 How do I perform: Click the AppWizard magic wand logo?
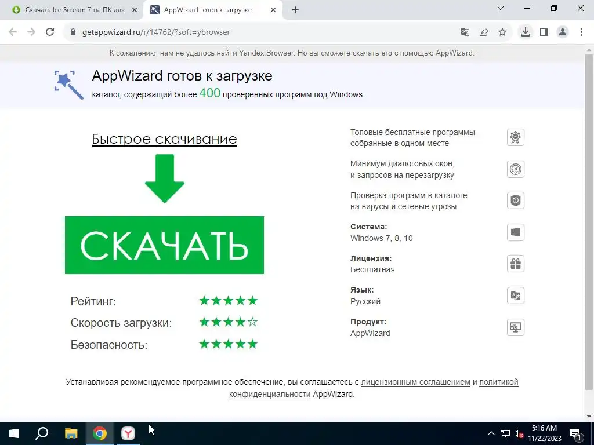[x=68, y=85]
